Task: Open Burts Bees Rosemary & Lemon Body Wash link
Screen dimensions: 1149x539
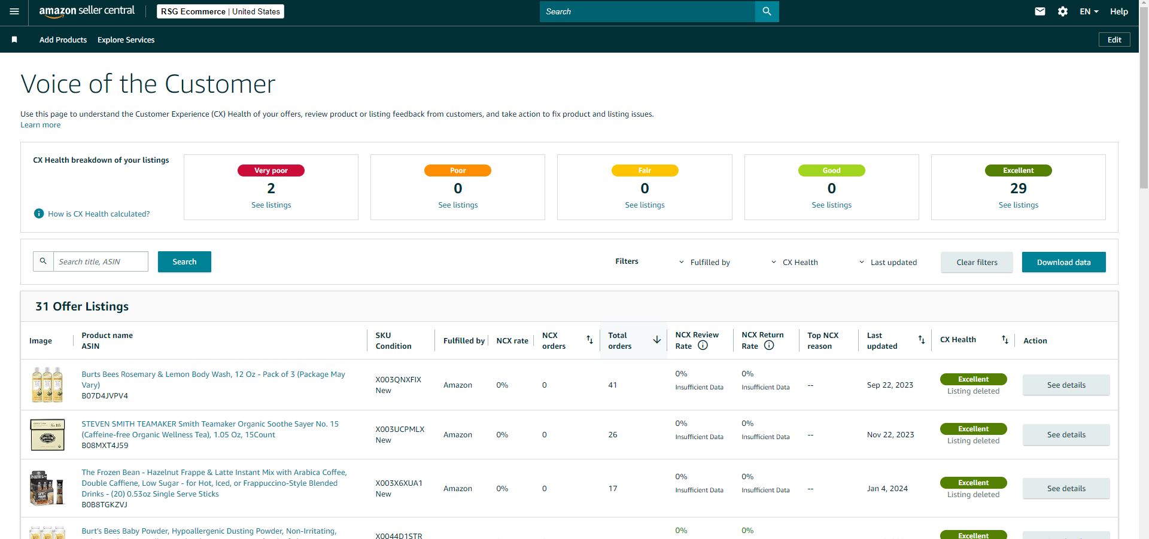Action: [213, 379]
